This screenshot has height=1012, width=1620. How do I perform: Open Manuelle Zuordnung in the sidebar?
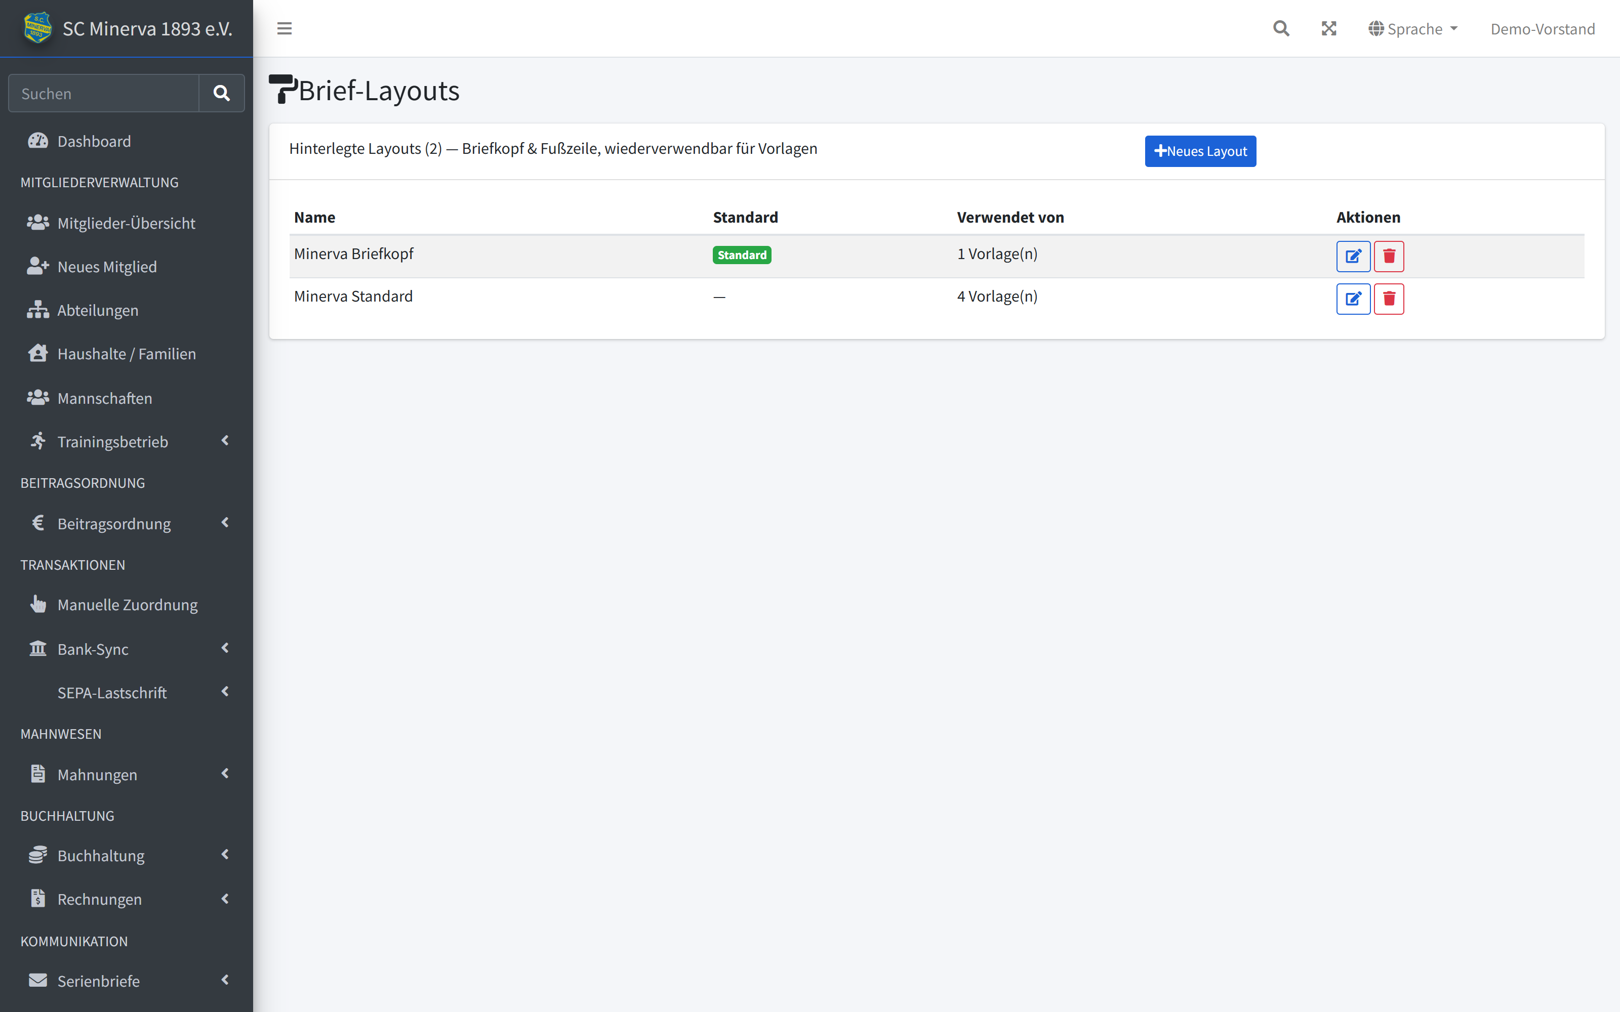pos(127,605)
